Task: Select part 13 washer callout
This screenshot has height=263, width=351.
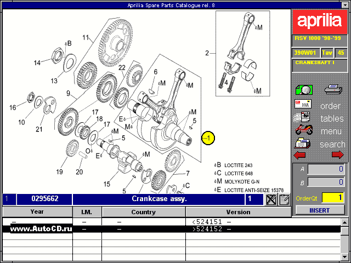Action: [54, 81]
